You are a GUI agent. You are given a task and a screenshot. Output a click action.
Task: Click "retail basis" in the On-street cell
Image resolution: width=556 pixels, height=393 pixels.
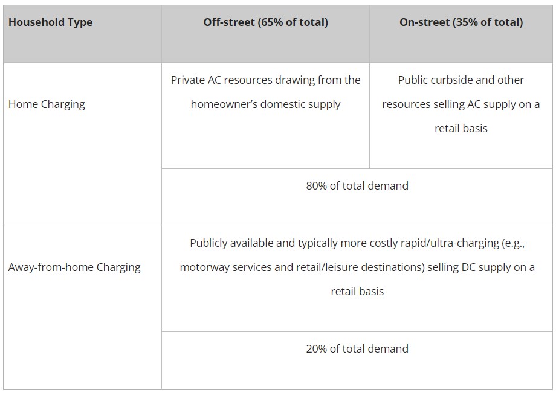tap(461, 129)
